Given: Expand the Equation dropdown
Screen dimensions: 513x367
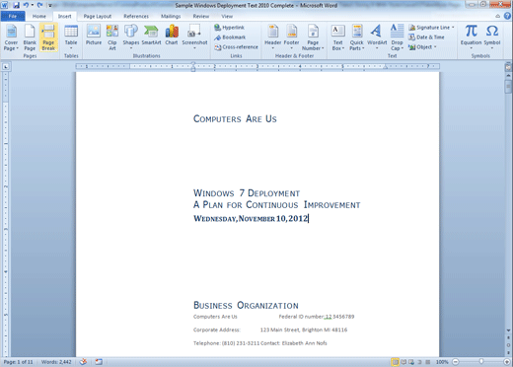Looking at the screenshot, I should point(471,37).
